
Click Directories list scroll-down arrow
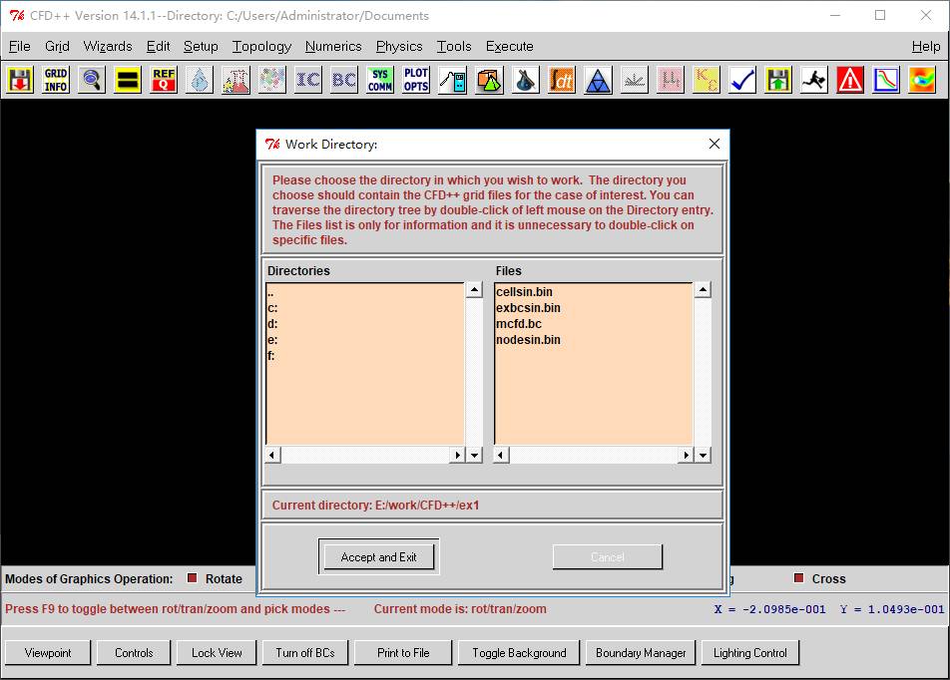click(x=474, y=455)
